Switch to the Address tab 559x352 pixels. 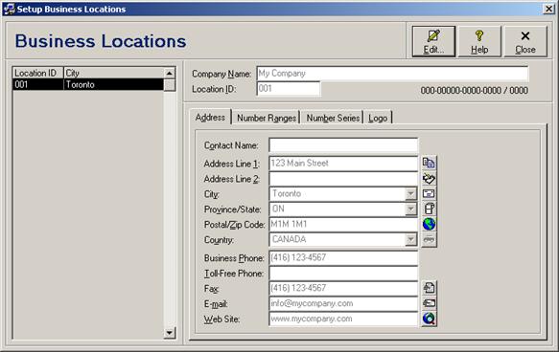(x=210, y=118)
